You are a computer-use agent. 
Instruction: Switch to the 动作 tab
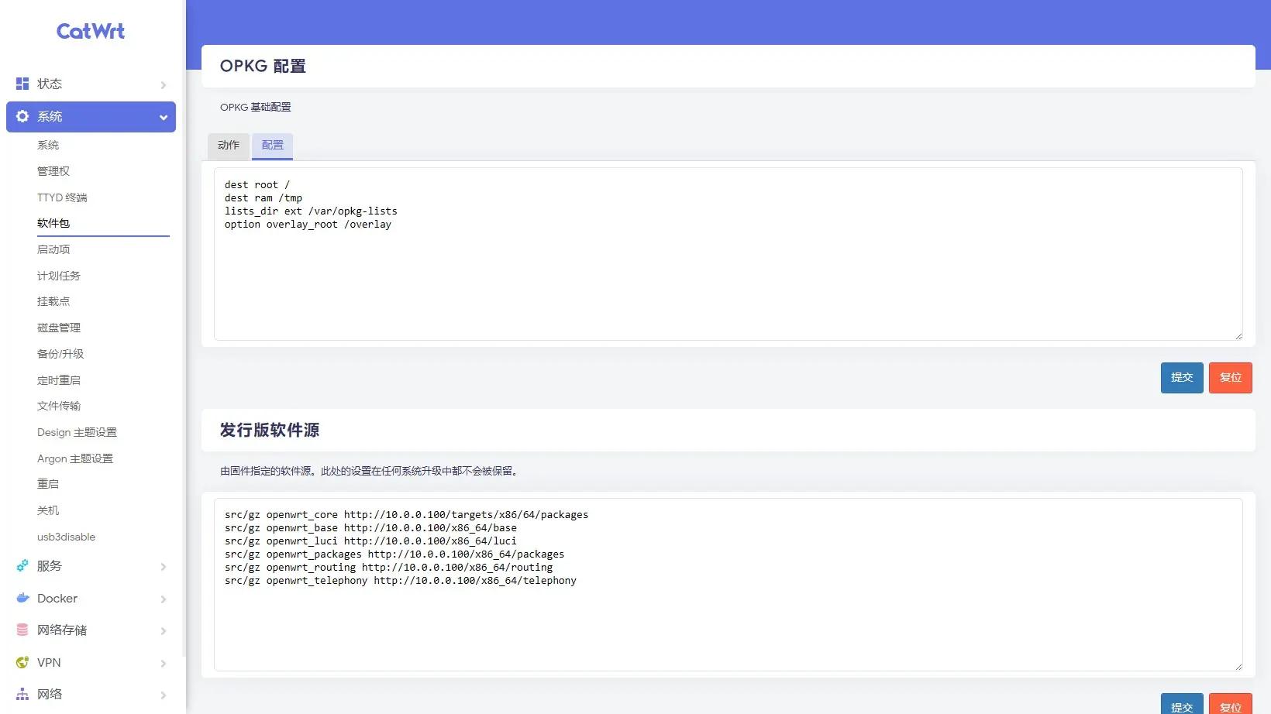(229, 146)
